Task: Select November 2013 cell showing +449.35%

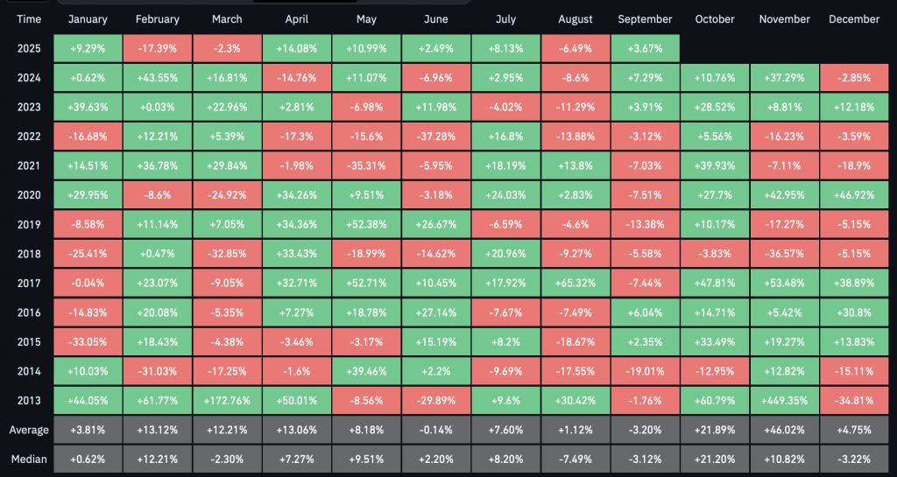Action: tap(784, 402)
